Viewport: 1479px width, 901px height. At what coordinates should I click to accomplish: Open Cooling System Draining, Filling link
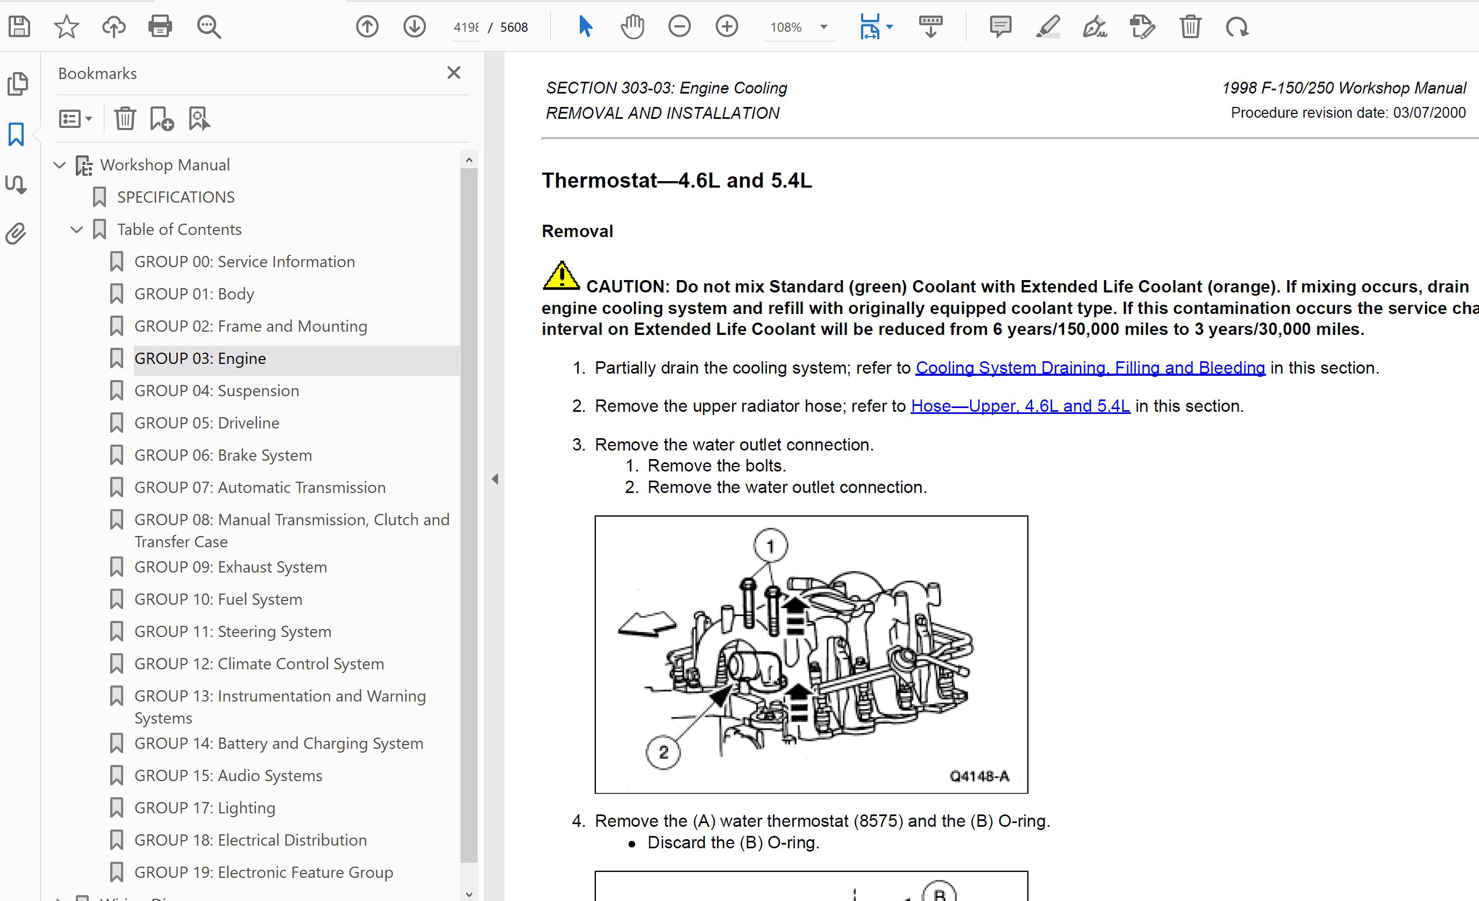coord(1090,368)
